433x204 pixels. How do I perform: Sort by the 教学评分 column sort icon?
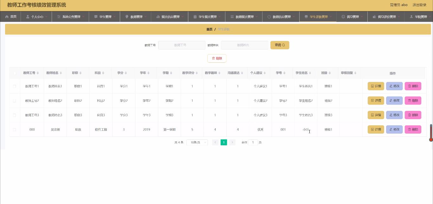coord(197,73)
